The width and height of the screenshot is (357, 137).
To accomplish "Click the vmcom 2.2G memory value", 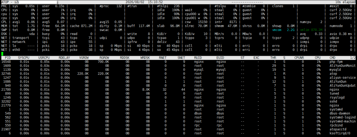I will (x=283, y=30).
